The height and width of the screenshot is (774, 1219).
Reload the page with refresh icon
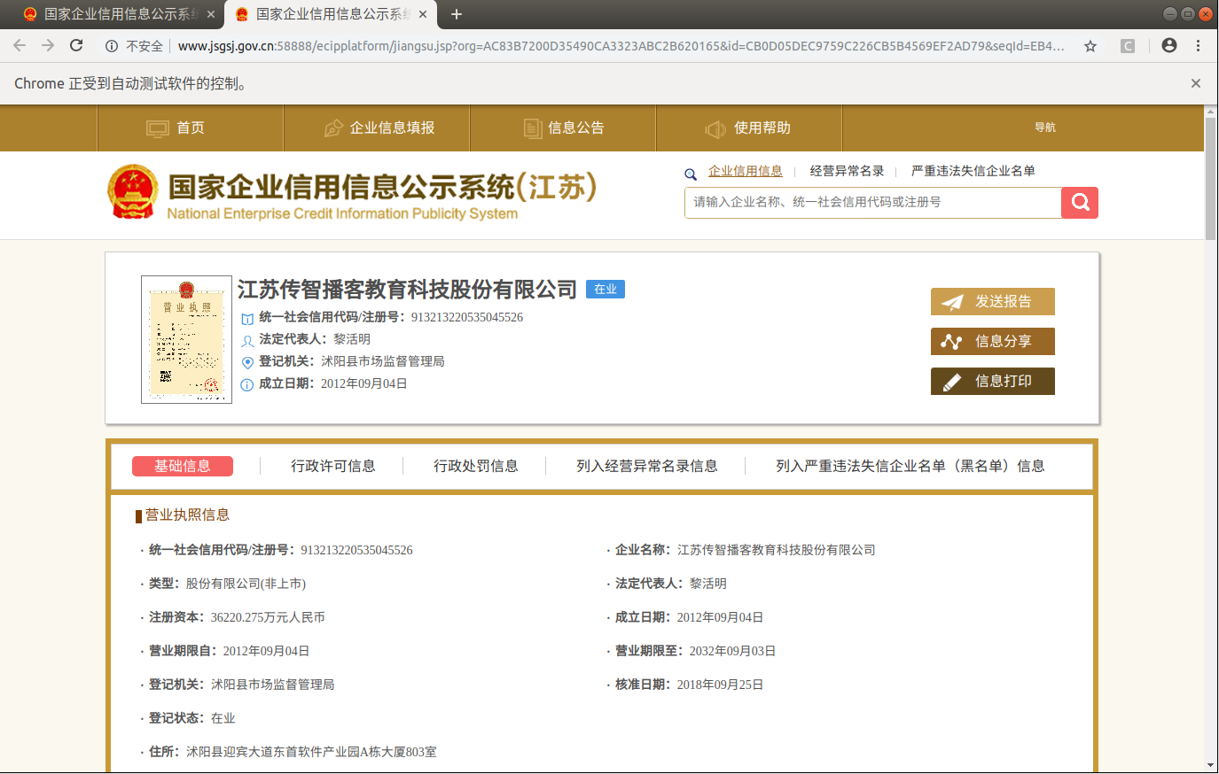point(76,45)
